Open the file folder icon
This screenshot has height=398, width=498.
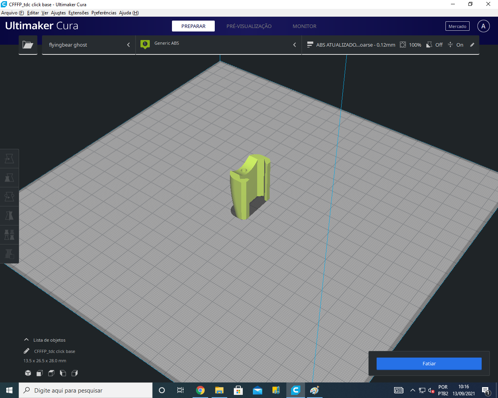pos(28,45)
